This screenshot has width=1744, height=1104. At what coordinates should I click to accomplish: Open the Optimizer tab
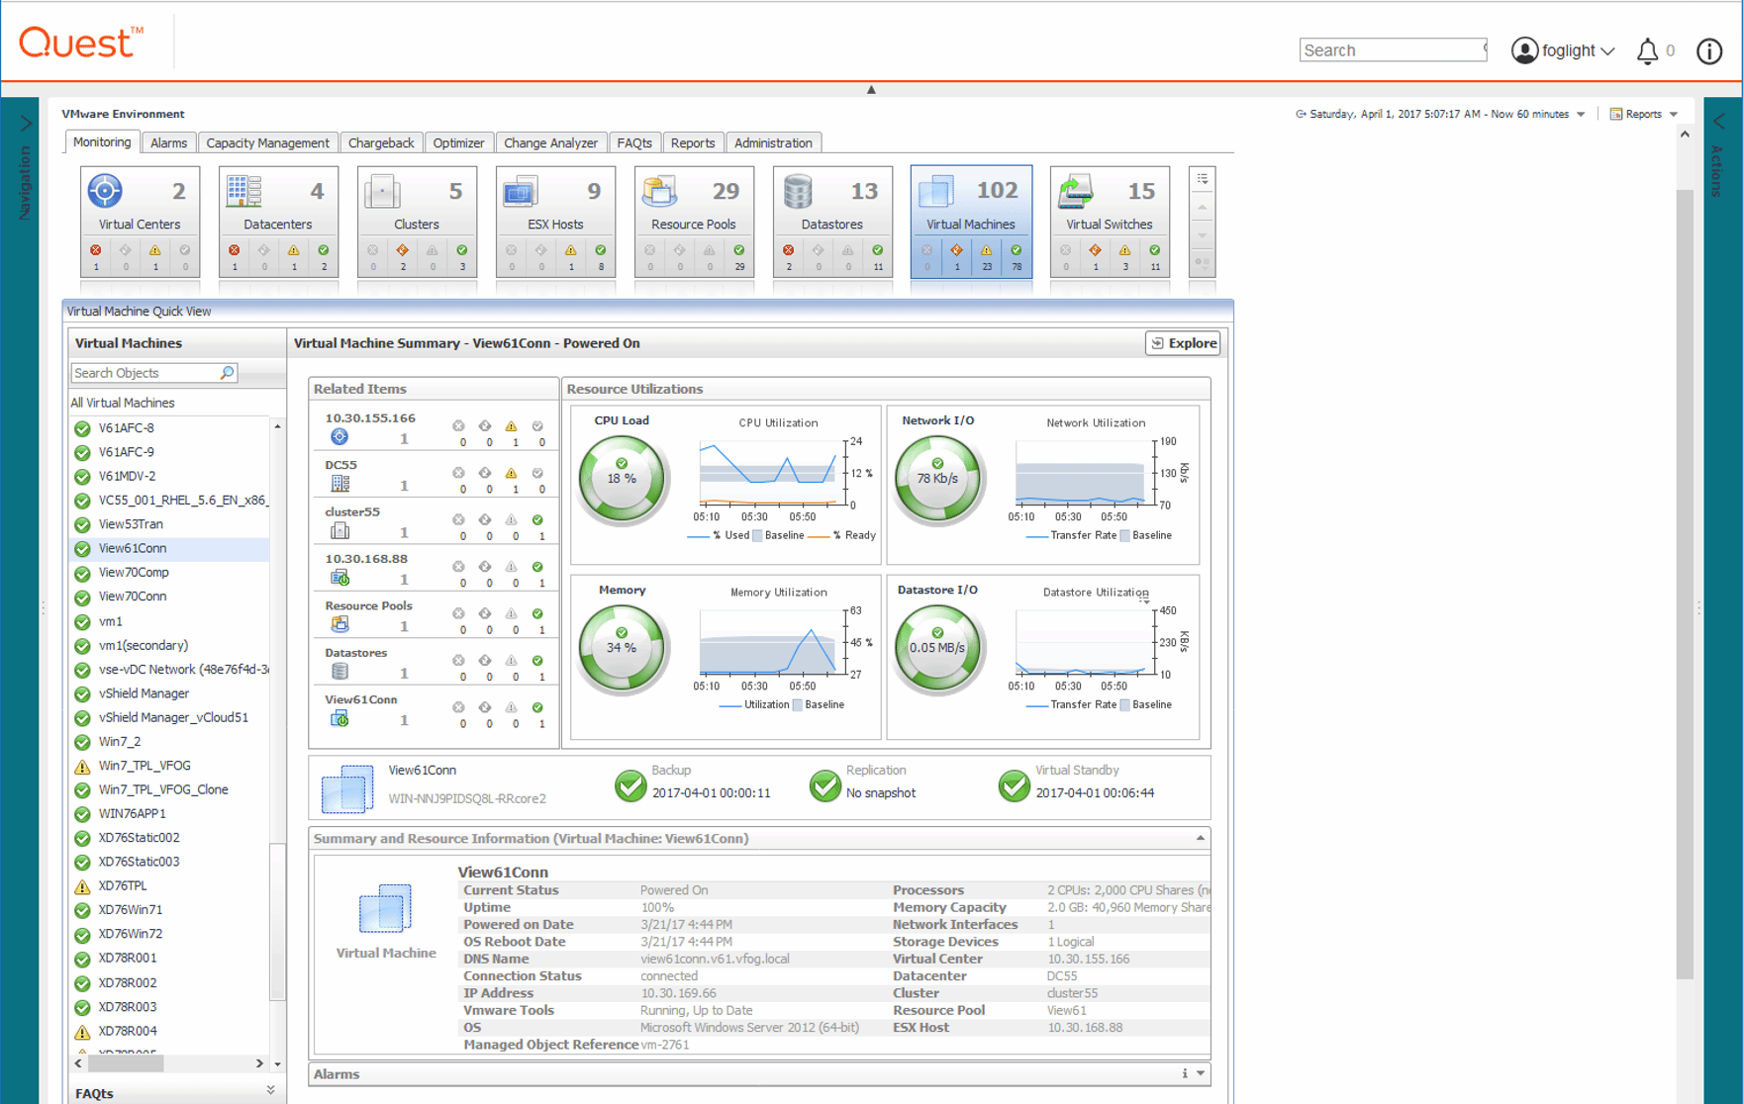pos(458,142)
